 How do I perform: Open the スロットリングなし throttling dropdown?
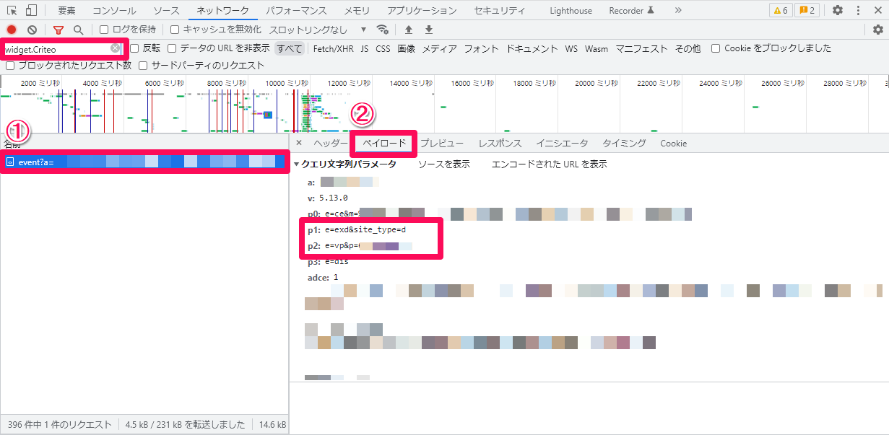click(x=318, y=30)
